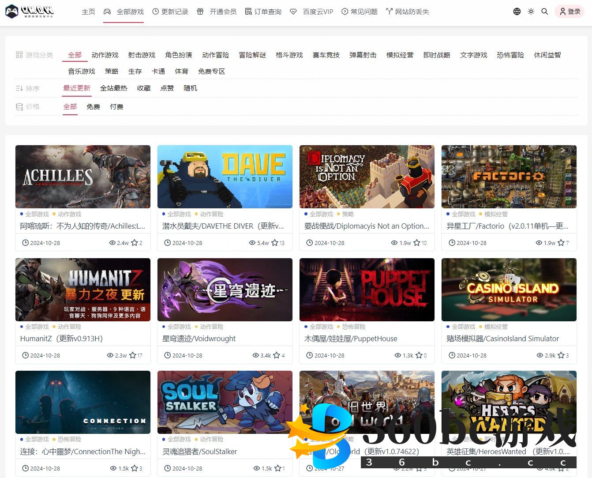Filter by 动作冒险 category

[x=216, y=55]
